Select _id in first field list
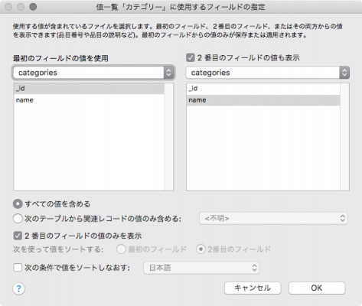 89,89
